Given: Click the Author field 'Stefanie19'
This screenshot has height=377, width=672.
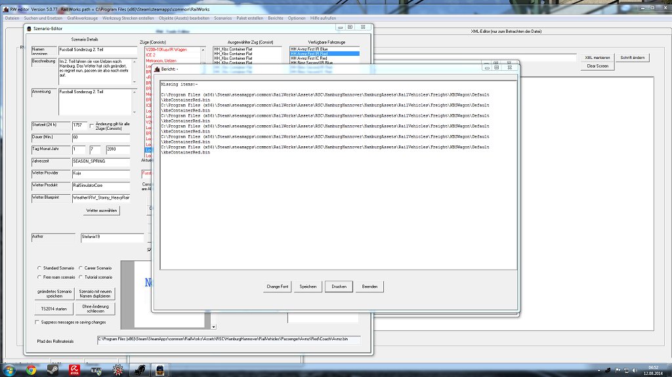Looking at the screenshot, I should (112, 237).
